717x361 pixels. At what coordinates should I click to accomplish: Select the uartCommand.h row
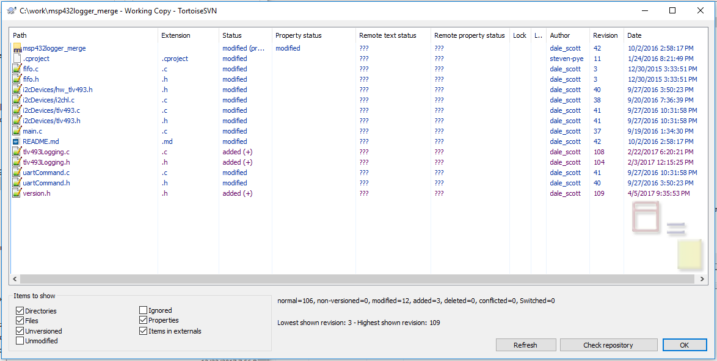(357, 182)
